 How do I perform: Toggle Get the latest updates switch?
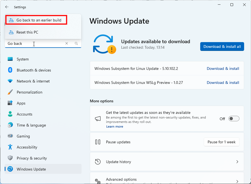(x=234, y=119)
